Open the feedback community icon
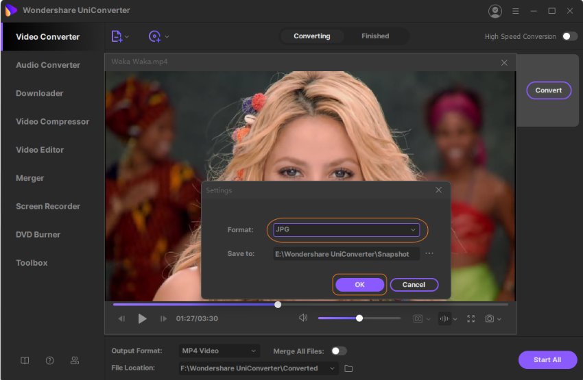Image resolution: width=583 pixels, height=380 pixels. click(75, 361)
